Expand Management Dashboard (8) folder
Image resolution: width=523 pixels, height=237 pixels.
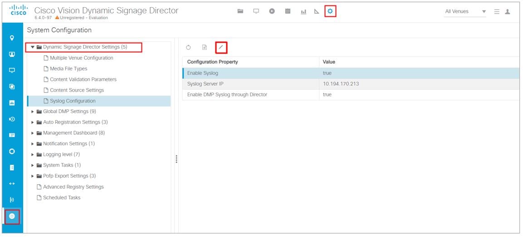pyautogui.click(x=33, y=133)
